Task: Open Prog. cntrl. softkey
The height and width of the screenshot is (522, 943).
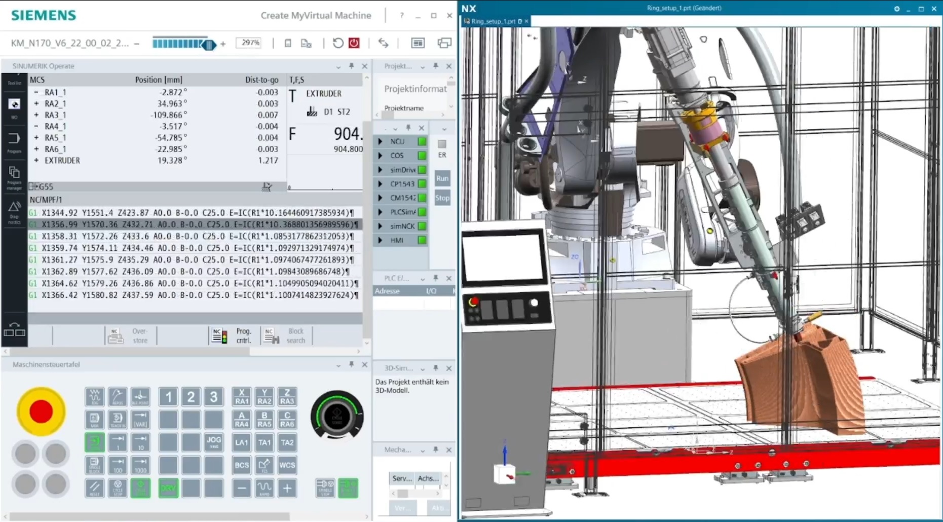Action: (x=234, y=335)
